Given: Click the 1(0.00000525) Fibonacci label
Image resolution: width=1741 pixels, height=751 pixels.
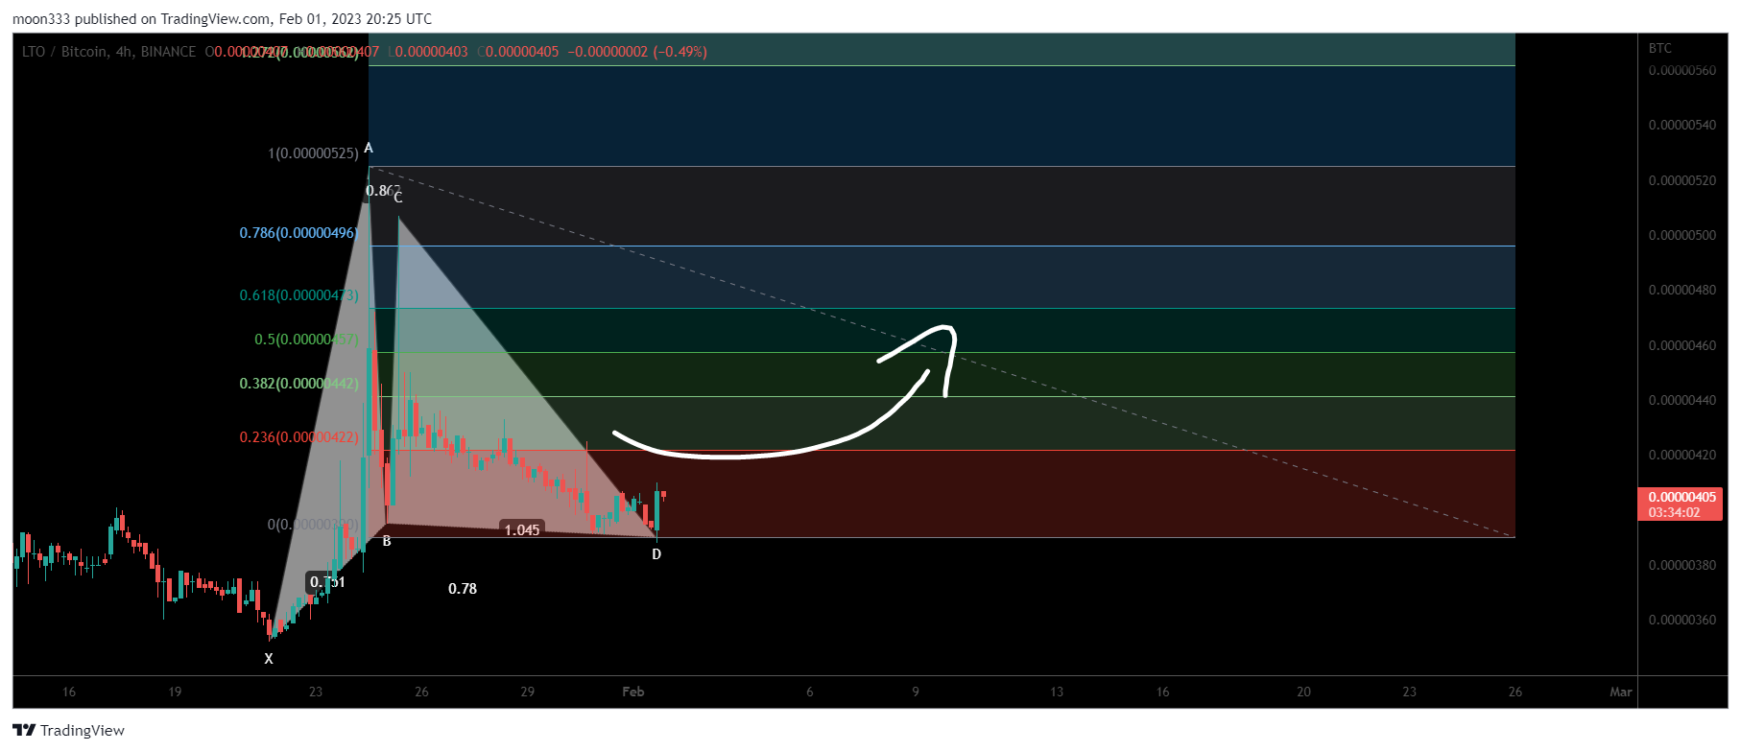Looking at the screenshot, I should (313, 153).
